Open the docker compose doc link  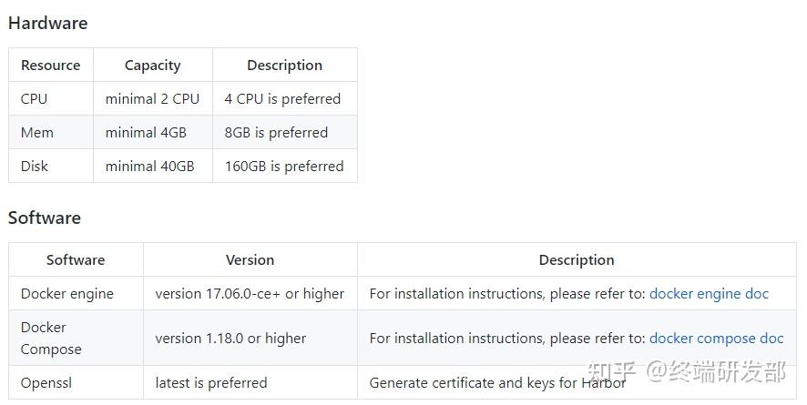pos(716,339)
